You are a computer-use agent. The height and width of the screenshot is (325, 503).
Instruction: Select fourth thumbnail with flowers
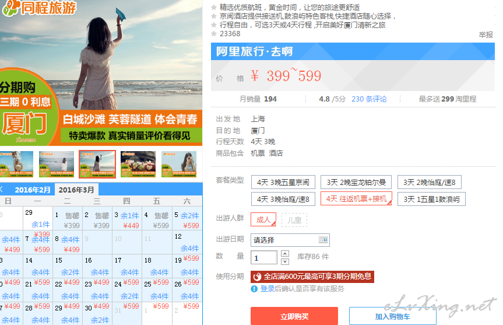[x=138, y=164]
